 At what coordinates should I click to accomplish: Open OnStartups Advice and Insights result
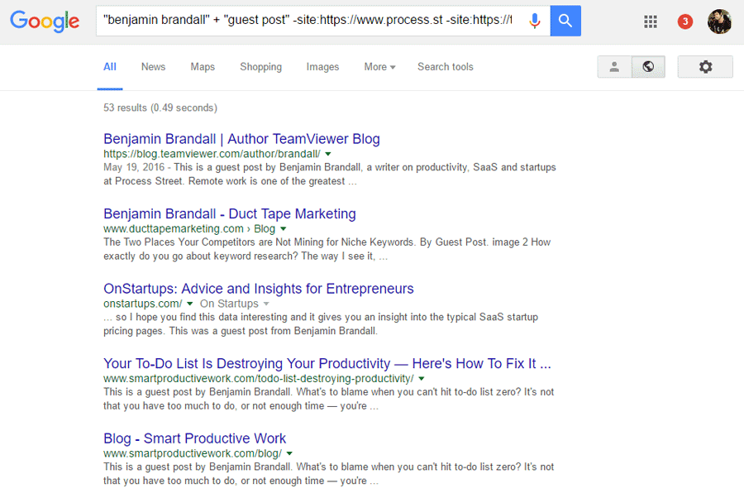[x=259, y=289]
